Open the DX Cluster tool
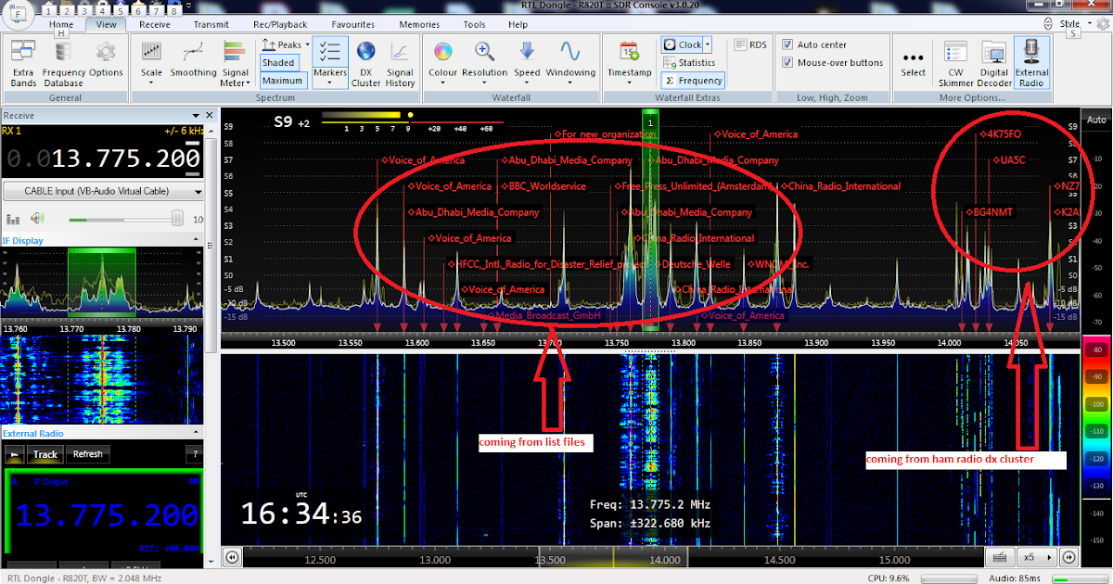This screenshot has height=584, width=1113. pos(365,63)
